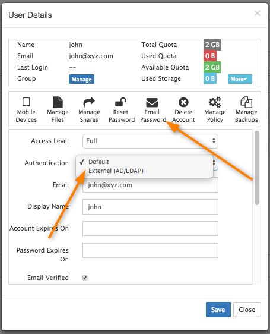270x334 pixels.
Task: Open the Manage Policy gears icon
Action: tap(215, 102)
